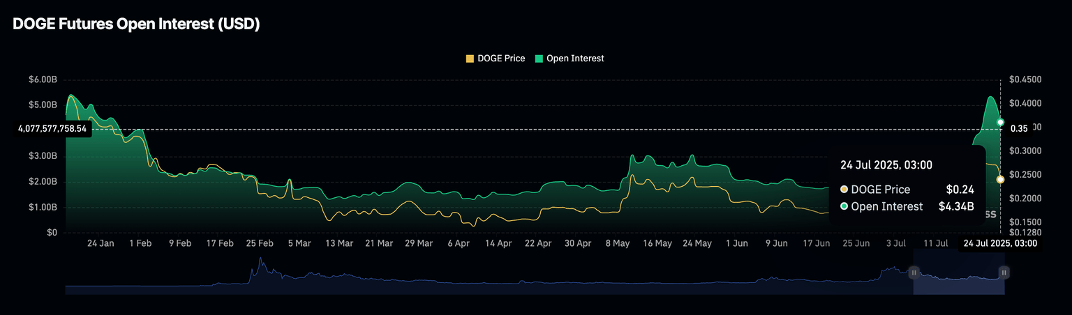Viewport: 1072px width, 315px height.
Task: Grab the left range slider handle
Action: coord(914,272)
